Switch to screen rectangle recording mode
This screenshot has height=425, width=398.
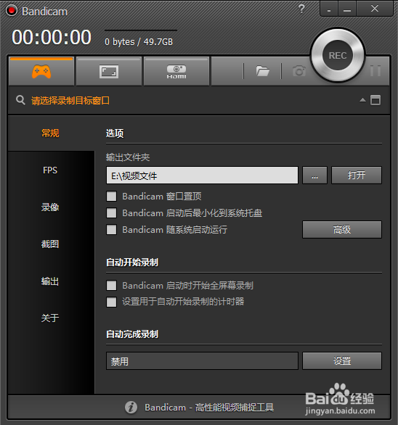click(x=109, y=72)
